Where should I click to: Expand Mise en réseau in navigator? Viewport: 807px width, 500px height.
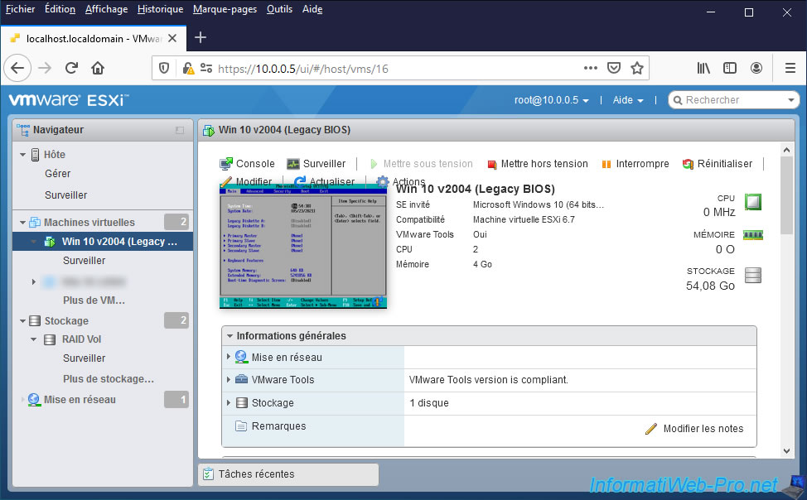click(22, 400)
